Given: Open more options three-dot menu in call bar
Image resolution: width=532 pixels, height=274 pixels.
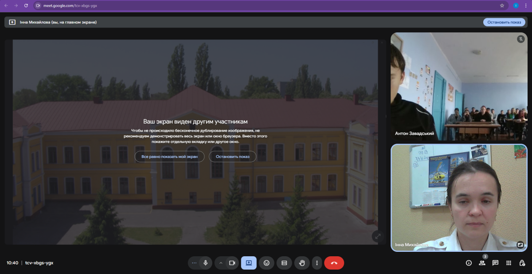Looking at the screenshot, I should pyautogui.click(x=317, y=263).
